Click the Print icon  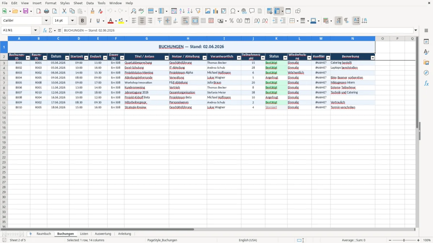pos(47,11)
